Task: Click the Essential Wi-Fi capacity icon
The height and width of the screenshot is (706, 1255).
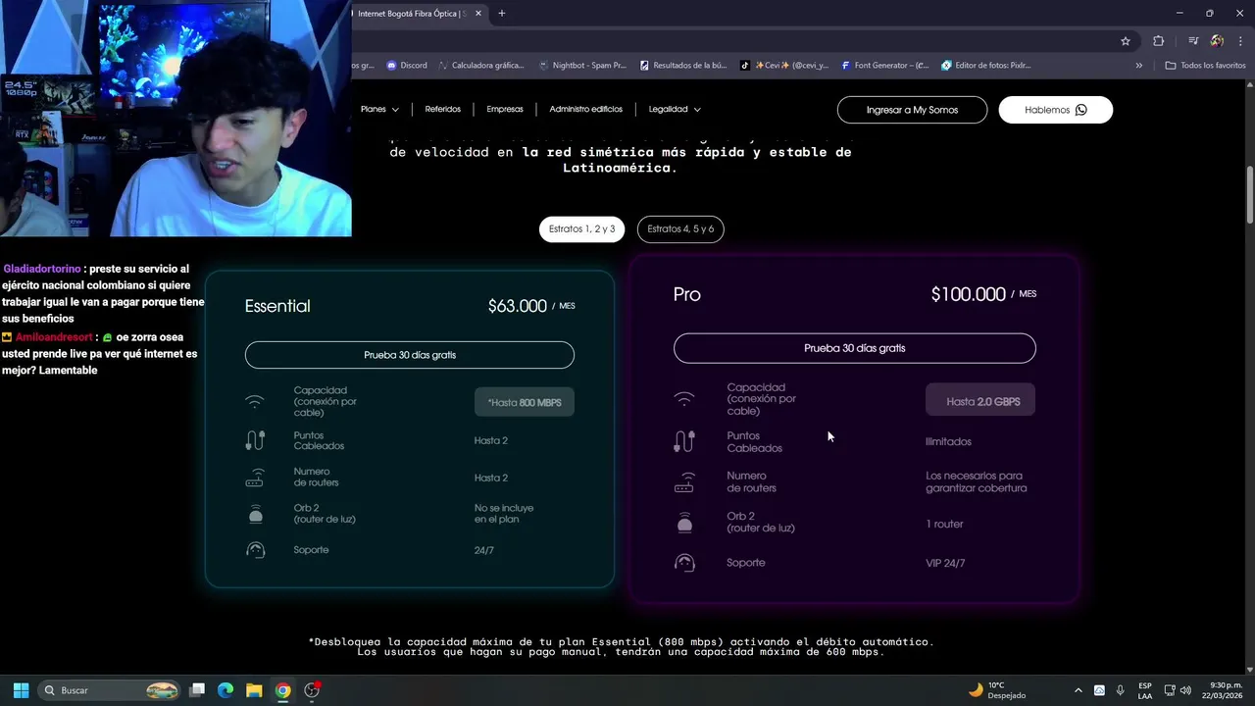Action: pos(255,402)
